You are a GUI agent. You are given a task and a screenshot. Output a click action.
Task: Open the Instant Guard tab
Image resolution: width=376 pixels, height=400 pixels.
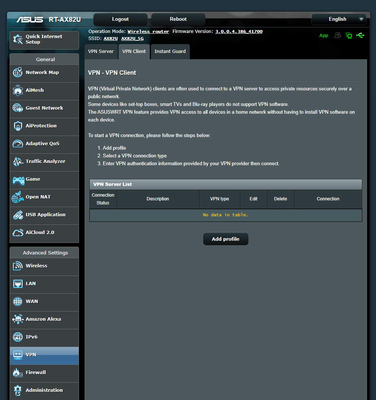(x=170, y=51)
